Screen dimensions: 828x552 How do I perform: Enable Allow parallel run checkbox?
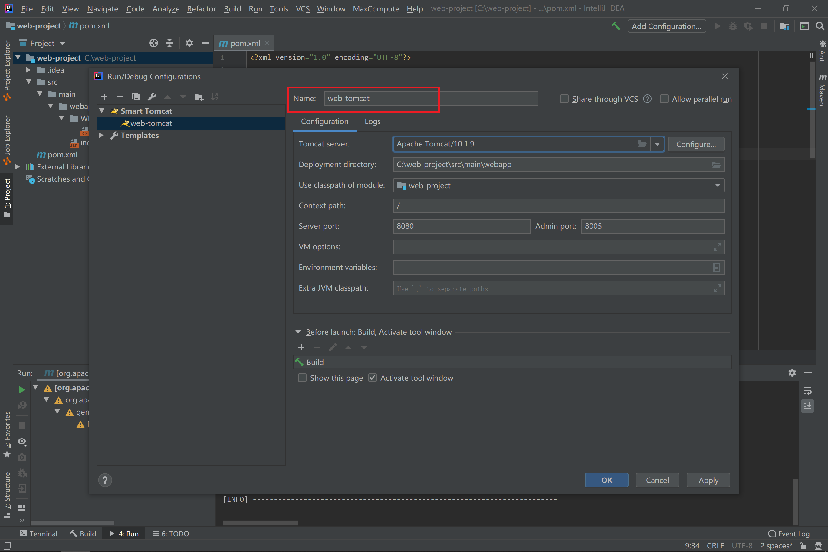664,99
